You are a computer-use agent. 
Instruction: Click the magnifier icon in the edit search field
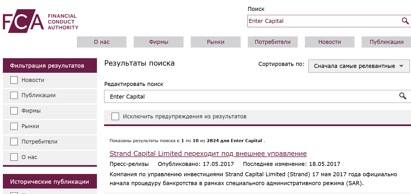403,96
